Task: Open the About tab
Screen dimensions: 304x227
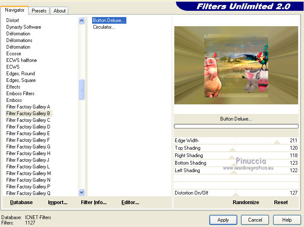Action: coord(60,11)
